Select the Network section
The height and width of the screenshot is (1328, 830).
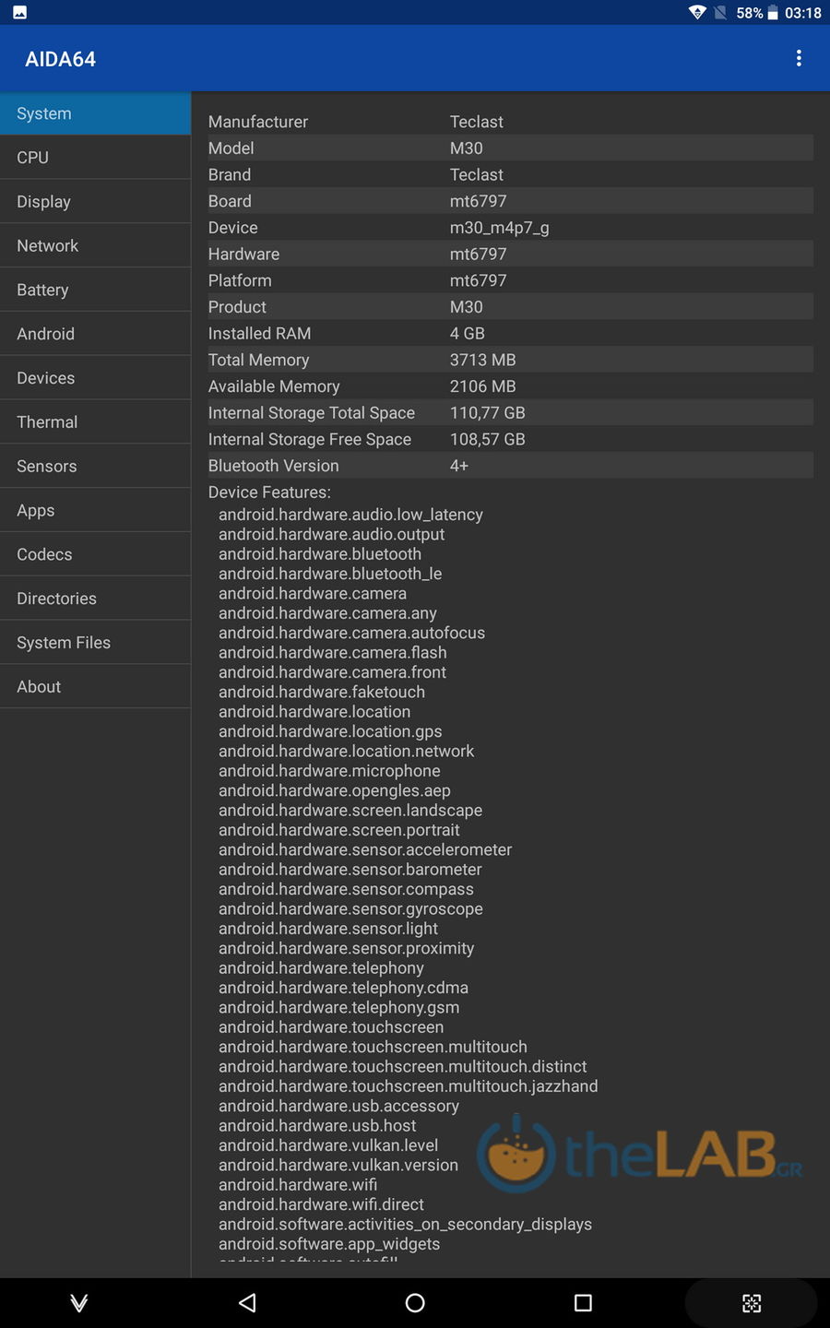coord(95,246)
